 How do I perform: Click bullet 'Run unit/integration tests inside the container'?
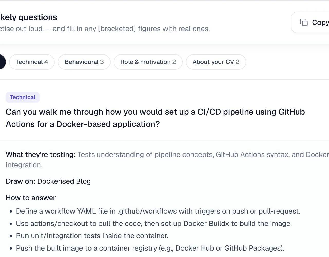(92, 236)
